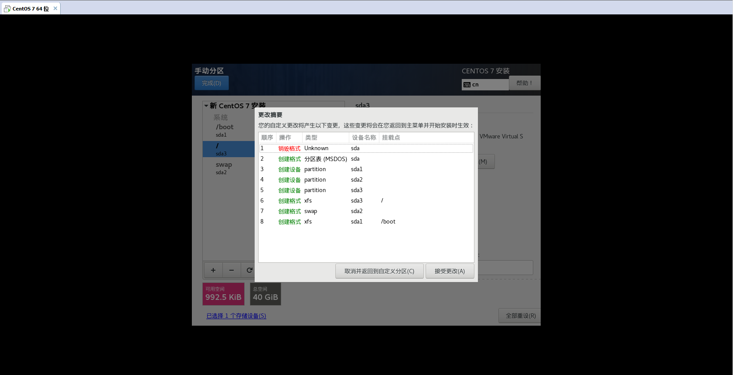Select the / sda3 mount point
Viewport: 733px width, 375px height.
229,149
